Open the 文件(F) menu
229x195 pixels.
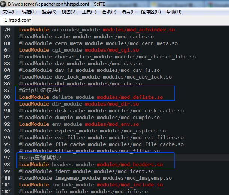click(10, 12)
